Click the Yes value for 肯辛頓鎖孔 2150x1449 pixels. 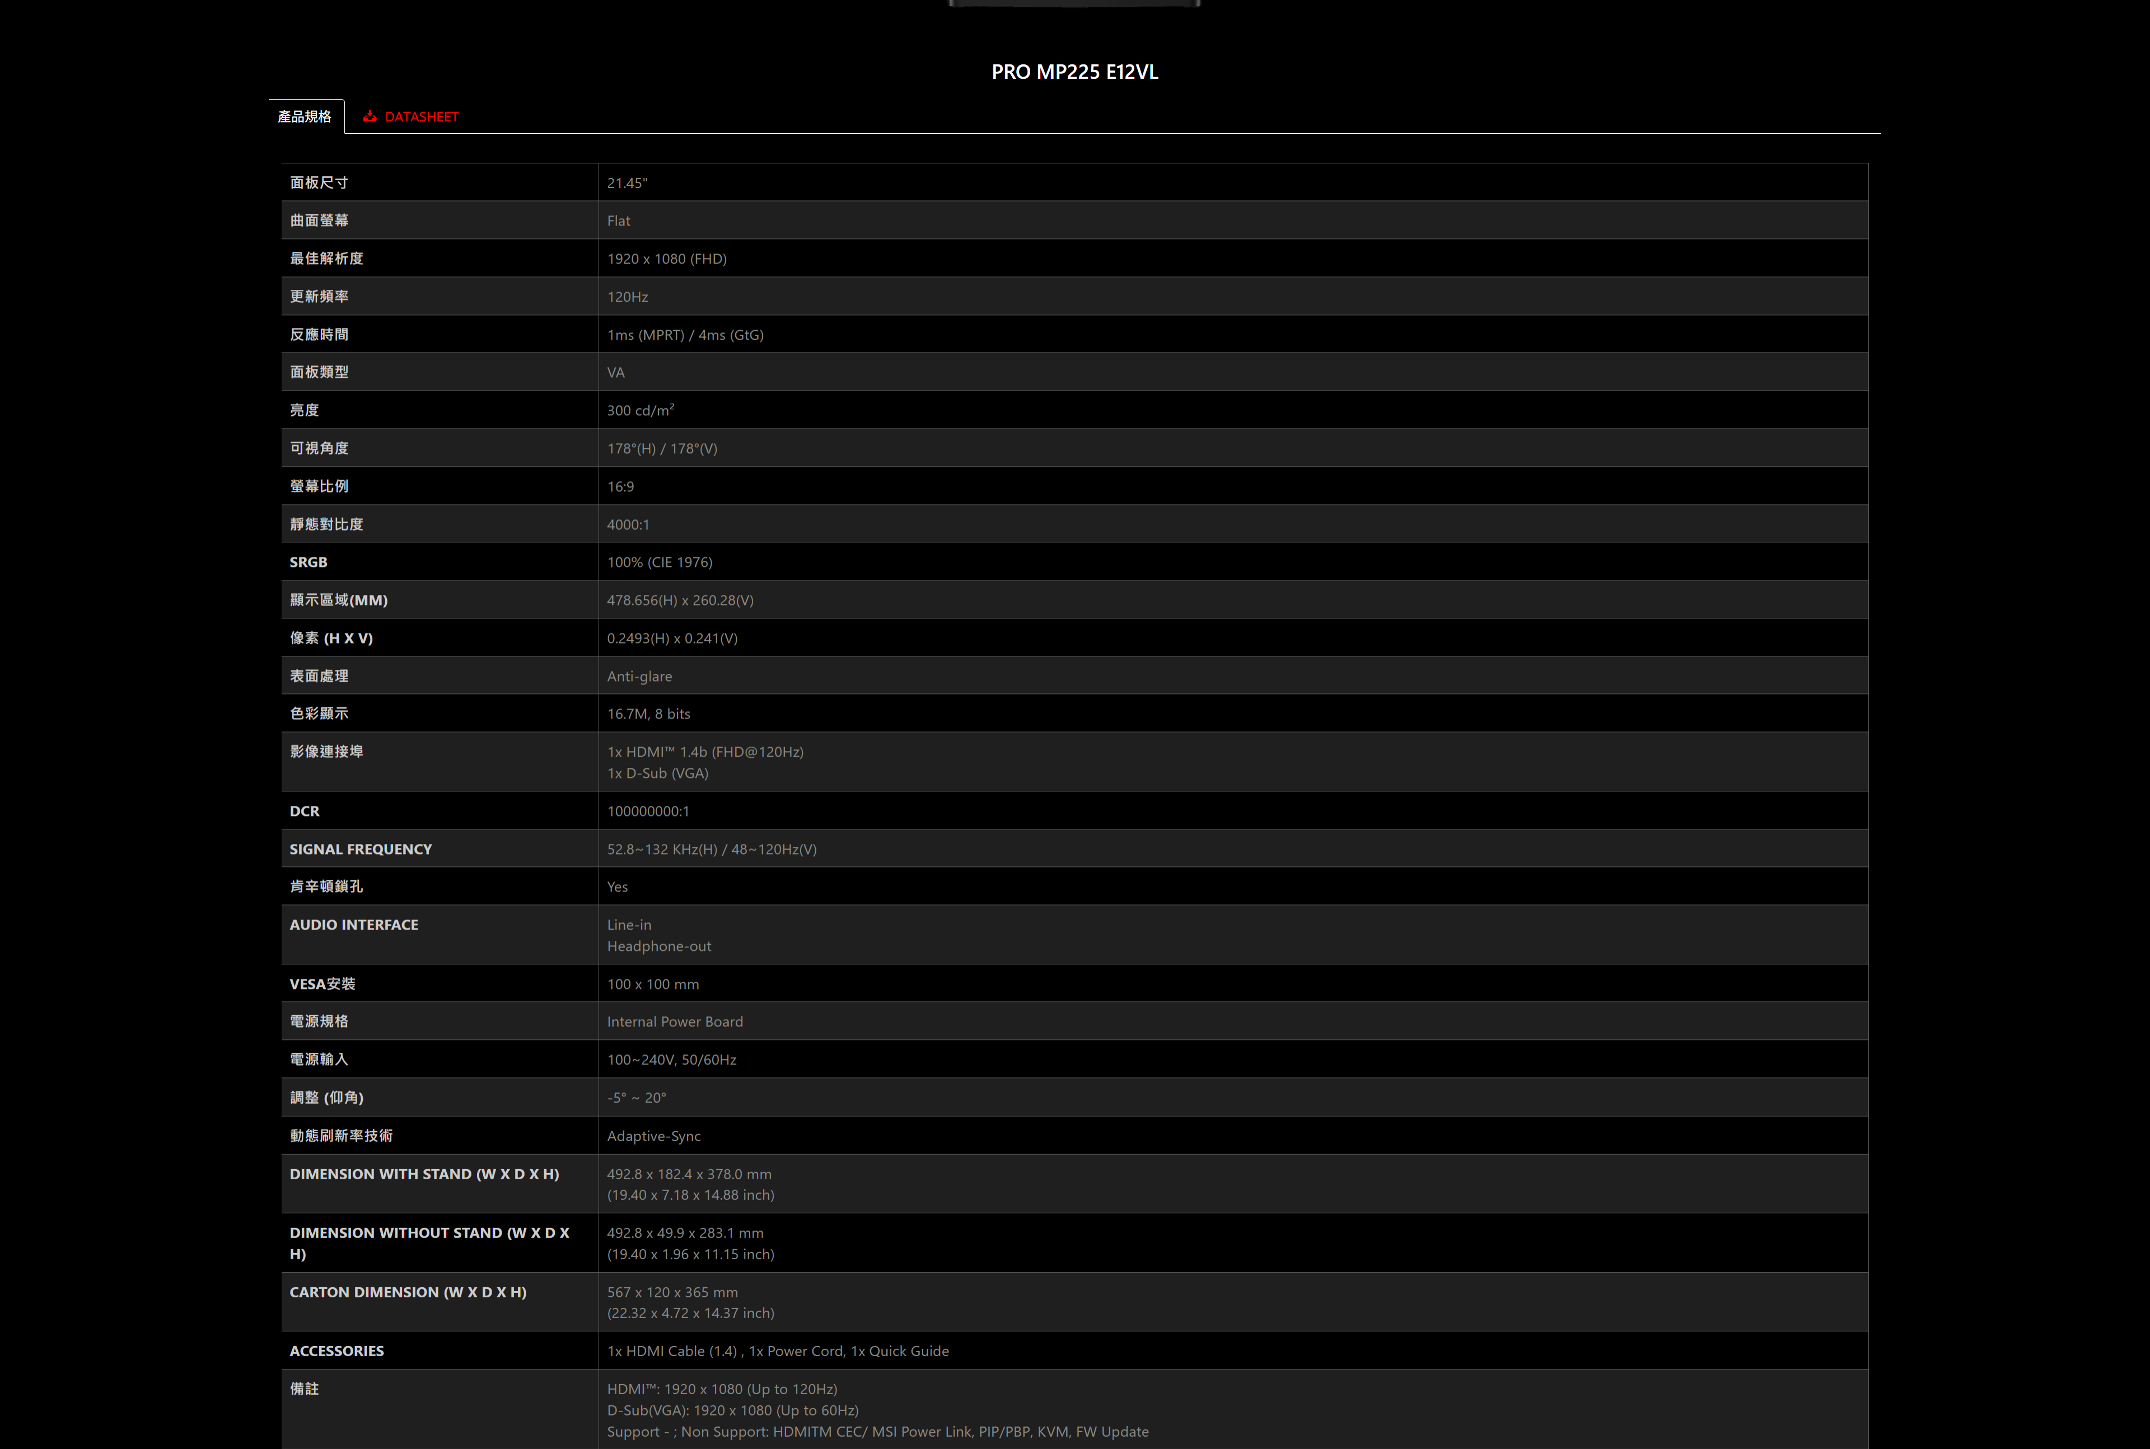tap(618, 886)
